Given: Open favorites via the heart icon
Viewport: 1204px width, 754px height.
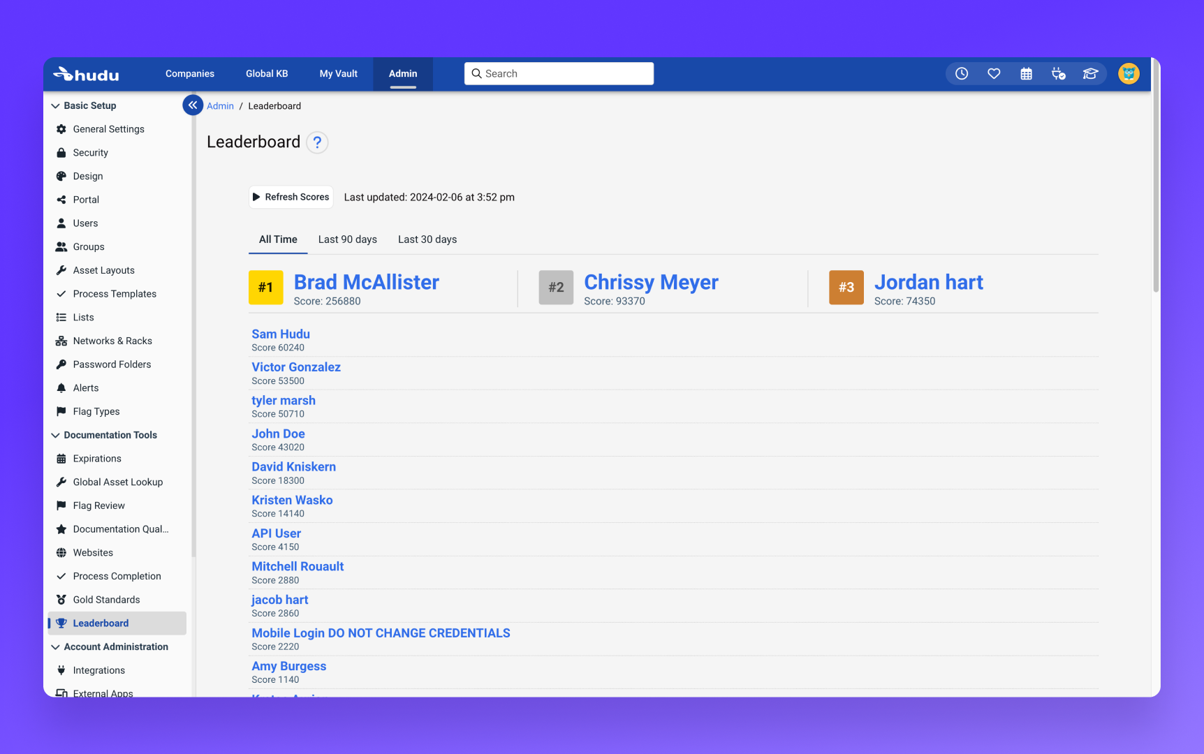Looking at the screenshot, I should pos(994,73).
